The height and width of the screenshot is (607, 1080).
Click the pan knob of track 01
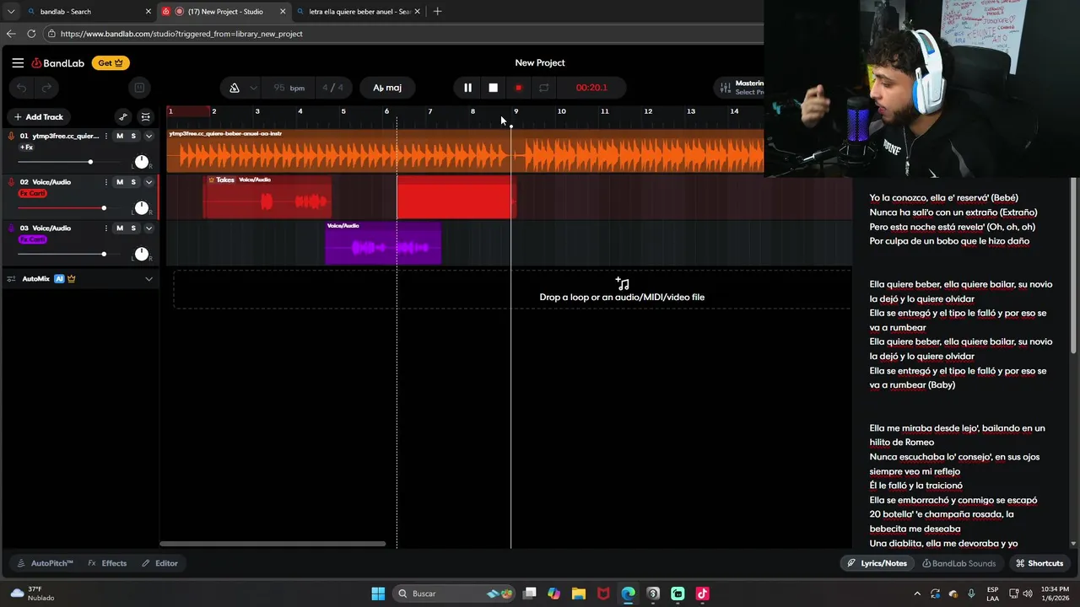pos(142,162)
